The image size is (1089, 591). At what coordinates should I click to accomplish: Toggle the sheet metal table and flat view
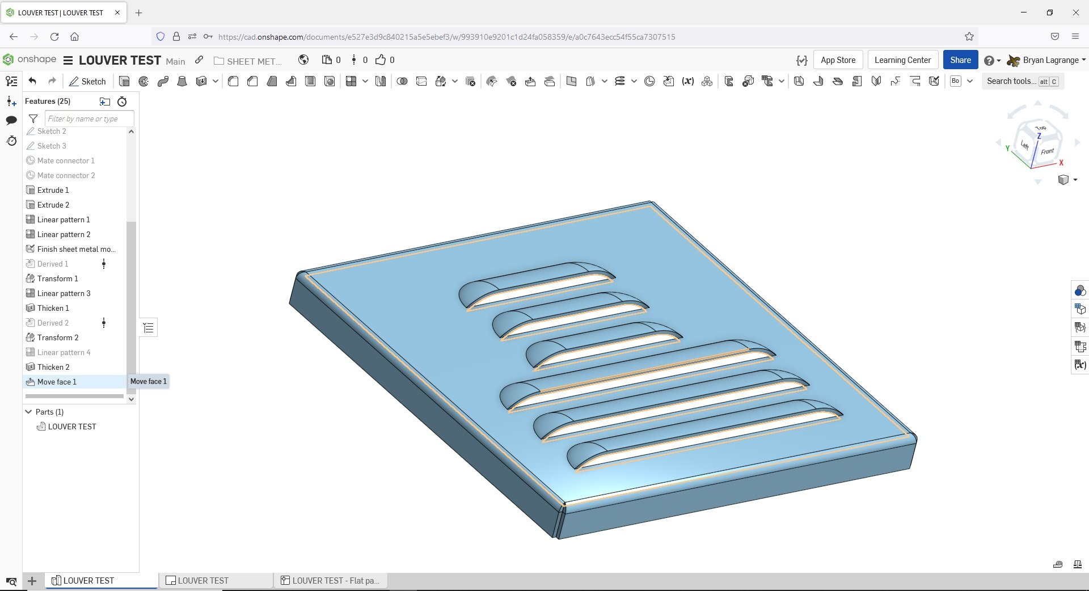tap(1080, 346)
